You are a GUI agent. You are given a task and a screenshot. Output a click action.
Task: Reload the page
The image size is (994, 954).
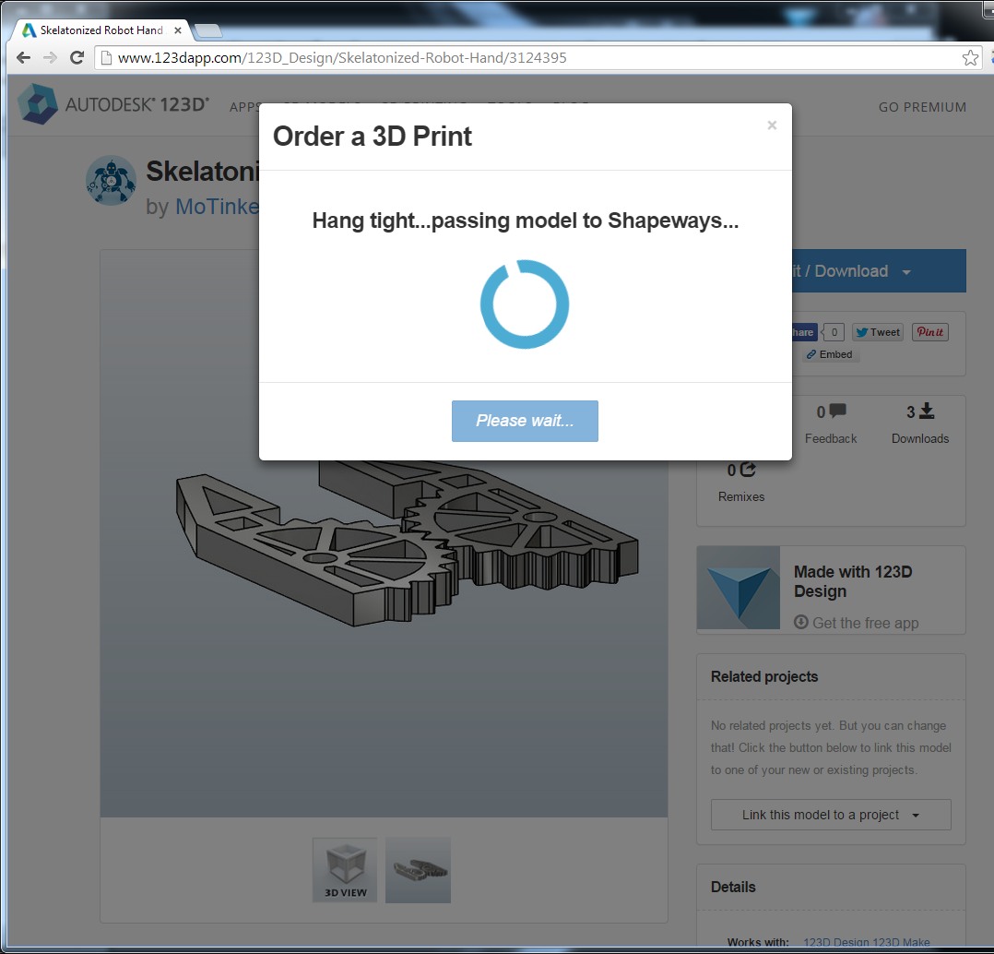click(77, 58)
